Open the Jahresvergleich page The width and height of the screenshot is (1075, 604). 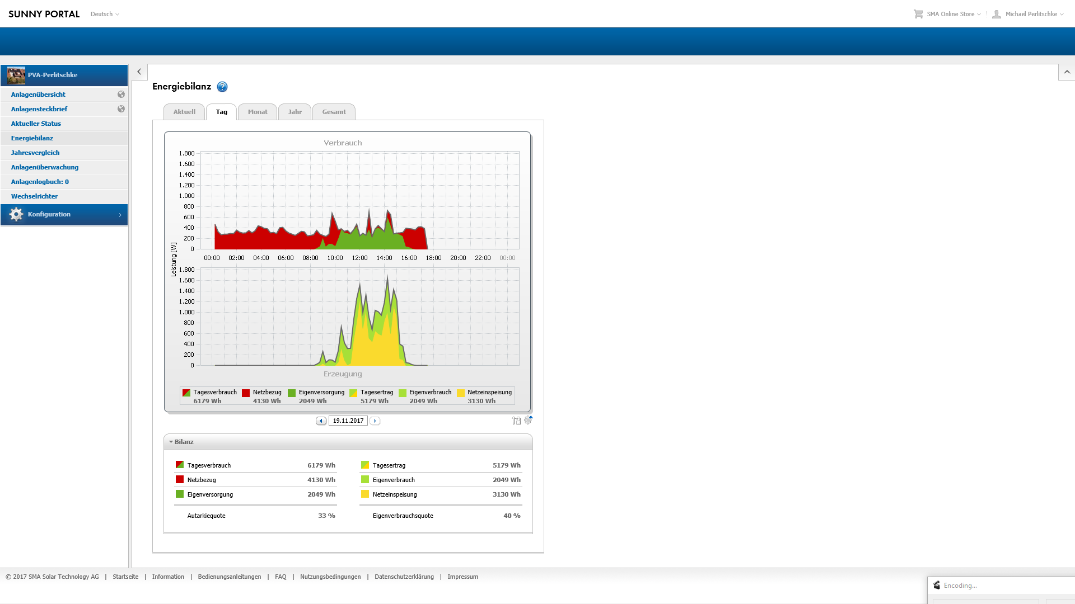35,153
